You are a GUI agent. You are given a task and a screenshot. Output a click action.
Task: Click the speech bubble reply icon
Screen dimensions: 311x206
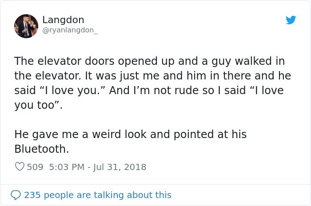coord(16,195)
